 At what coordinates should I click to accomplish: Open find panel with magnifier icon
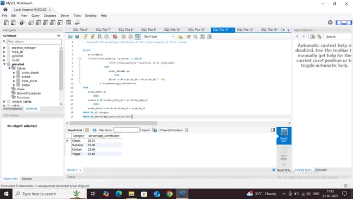[x=196, y=36]
